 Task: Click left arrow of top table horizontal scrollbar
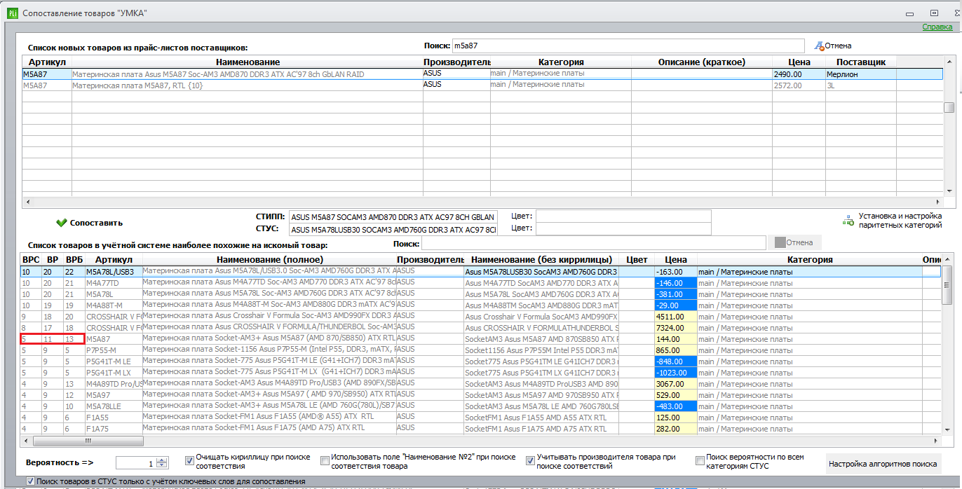(27, 202)
